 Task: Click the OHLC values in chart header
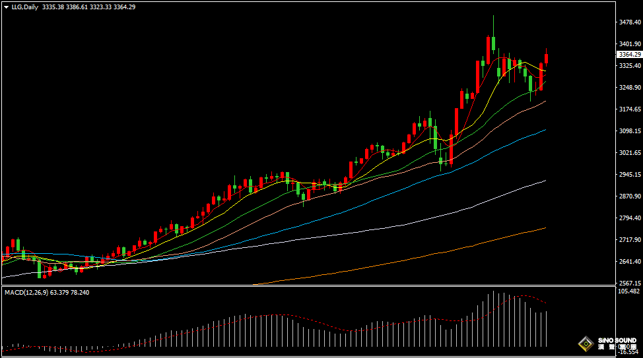coord(88,7)
